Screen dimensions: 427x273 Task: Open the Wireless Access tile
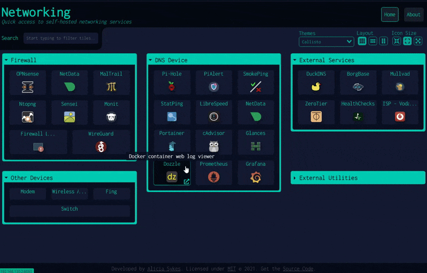pyautogui.click(x=69, y=194)
